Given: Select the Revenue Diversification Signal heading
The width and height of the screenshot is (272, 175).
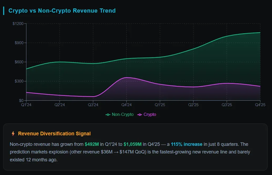Looking at the screenshot, I should click(54, 134).
